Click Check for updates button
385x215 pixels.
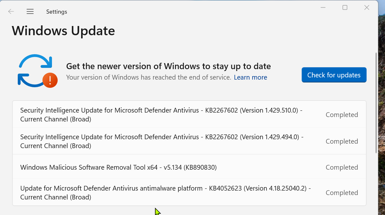coord(334,75)
